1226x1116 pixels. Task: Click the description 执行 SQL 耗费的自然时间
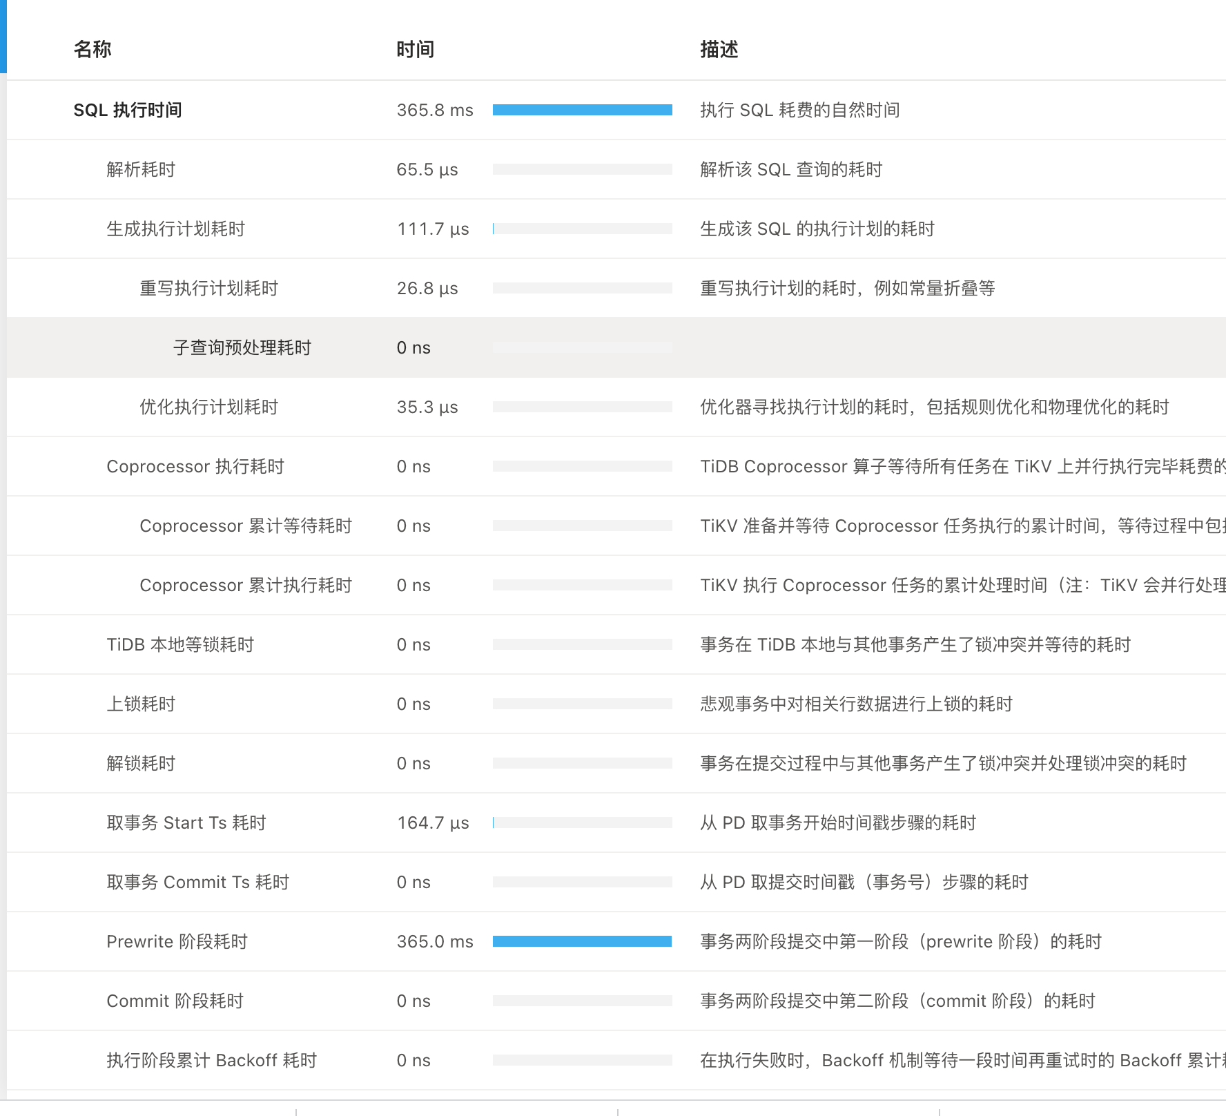click(x=800, y=110)
